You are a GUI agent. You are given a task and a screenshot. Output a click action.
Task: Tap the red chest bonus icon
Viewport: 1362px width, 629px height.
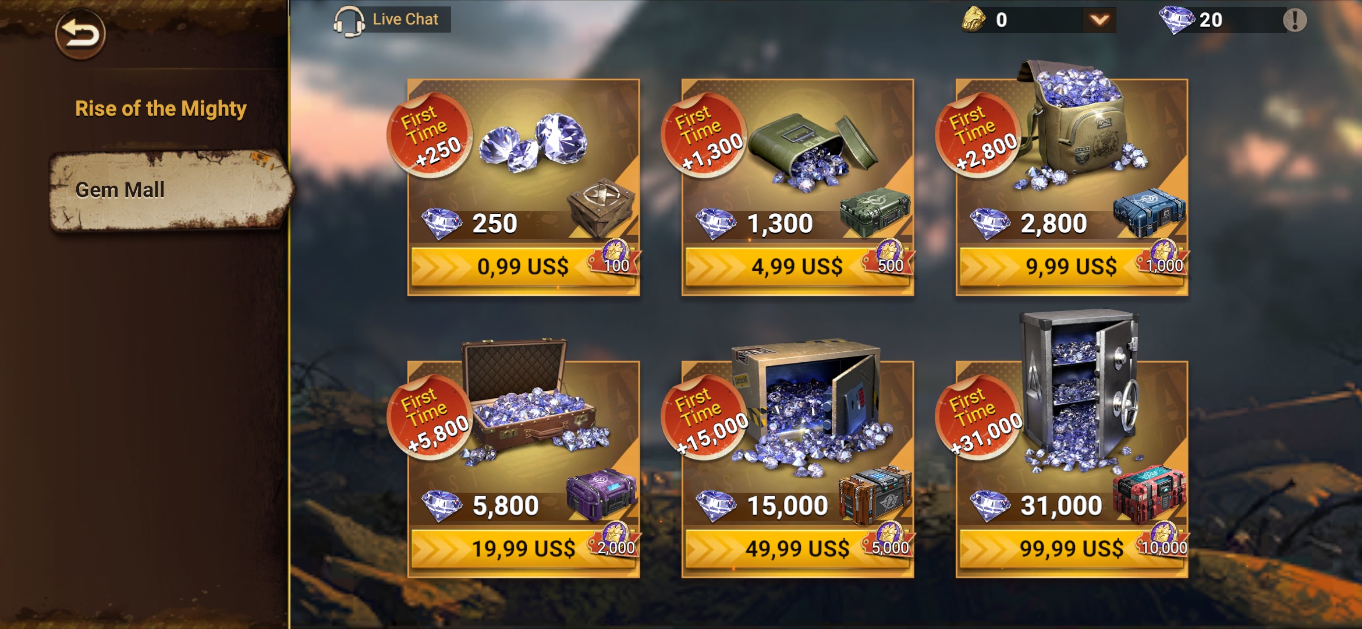[1150, 494]
